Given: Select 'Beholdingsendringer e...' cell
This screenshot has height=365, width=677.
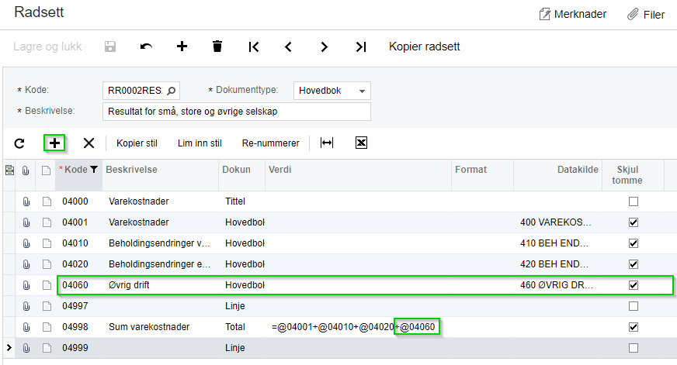Looking at the screenshot, I should point(160,264).
